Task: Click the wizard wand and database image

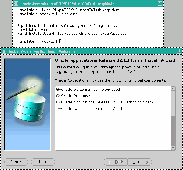Action: pyautogui.click(x=27, y=105)
